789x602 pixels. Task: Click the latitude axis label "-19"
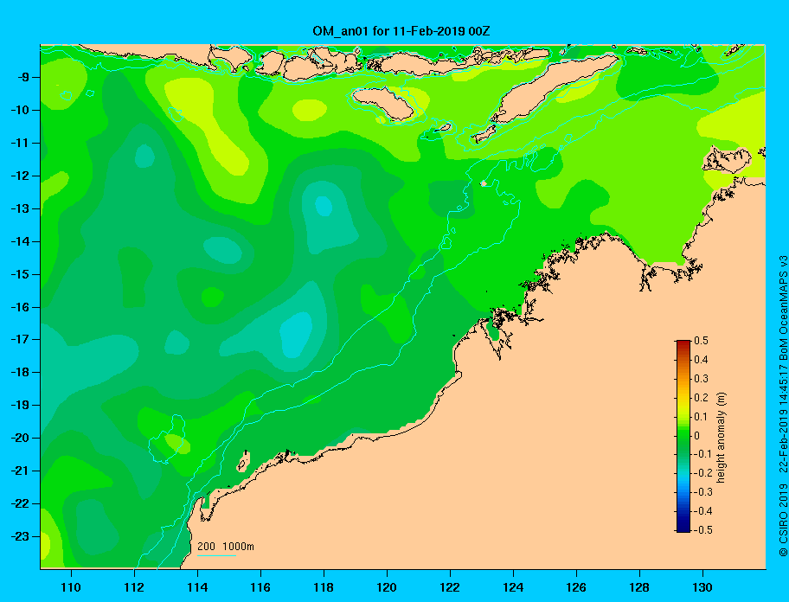tap(20, 406)
